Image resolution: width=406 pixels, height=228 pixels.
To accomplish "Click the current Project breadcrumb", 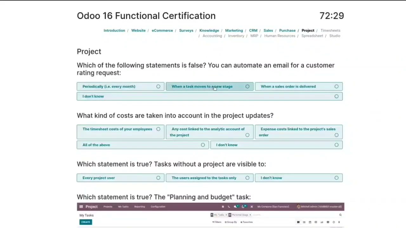I will [x=308, y=30].
